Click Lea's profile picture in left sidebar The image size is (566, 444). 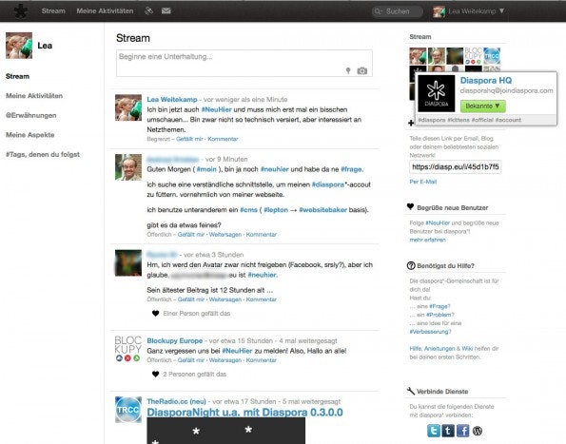pyautogui.click(x=19, y=46)
